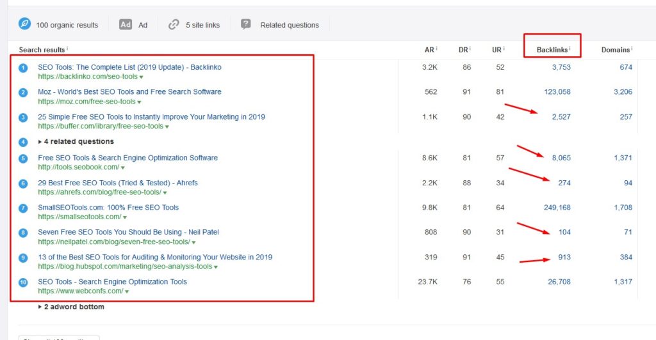656x340 pixels.
Task: Sort by the UR column header
Action: (x=496, y=50)
